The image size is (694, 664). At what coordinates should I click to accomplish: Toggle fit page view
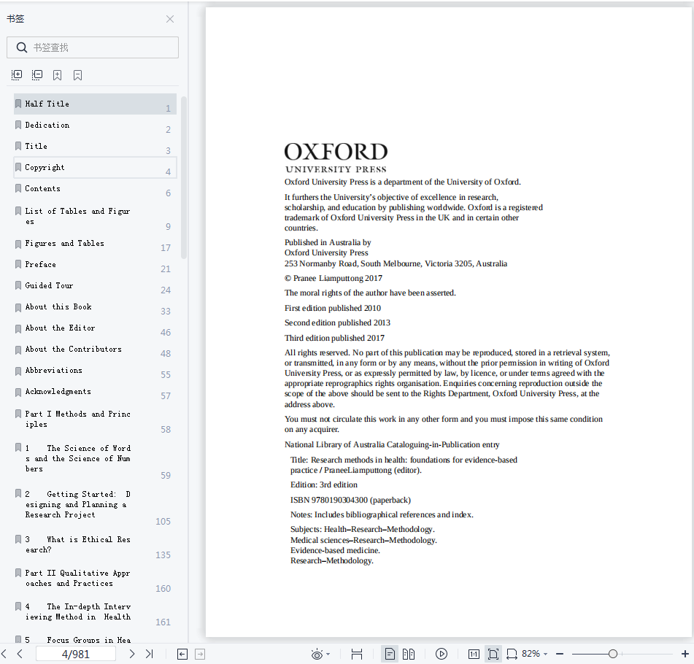coord(493,654)
